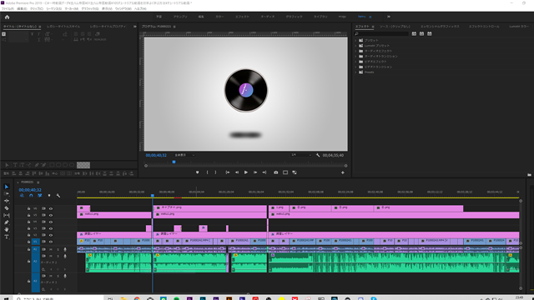Create new custom bin in Effects panel
The image size is (534, 300).
coord(529,174)
